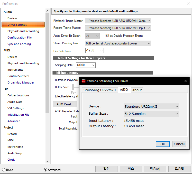Select Configuration File in the sidebar
The height and width of the screenshot is (174, 192).
click(20, 38)
